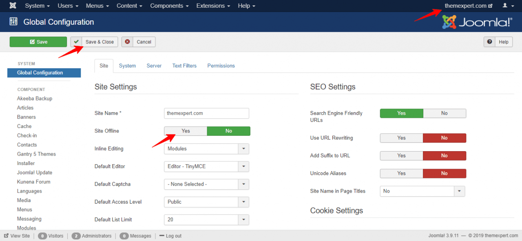This screenshot has width=522, height=241.
Task: Open the Extensions menu
Action: tap(213, 6)
